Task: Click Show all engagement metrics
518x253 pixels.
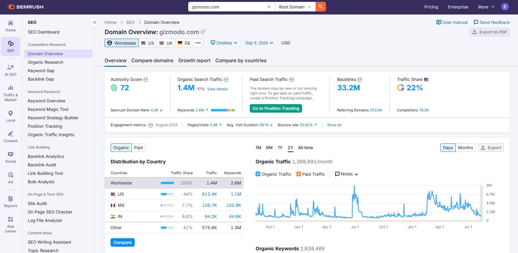Action: [334, 125]
